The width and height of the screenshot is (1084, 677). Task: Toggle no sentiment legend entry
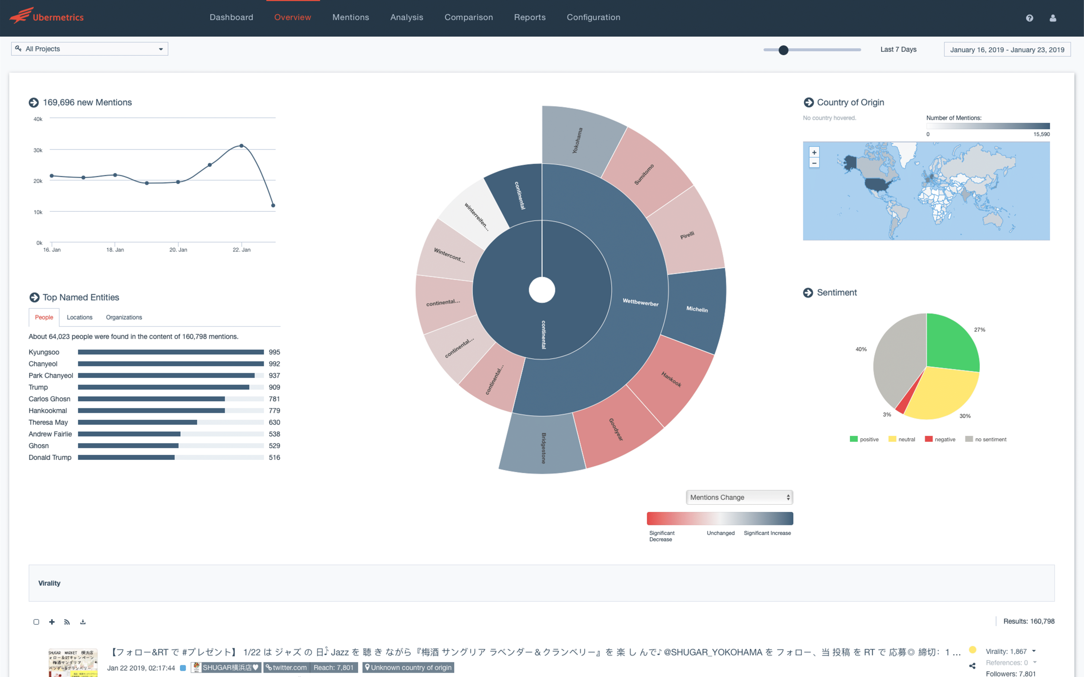pyautogui.click(x=985, y=439)
